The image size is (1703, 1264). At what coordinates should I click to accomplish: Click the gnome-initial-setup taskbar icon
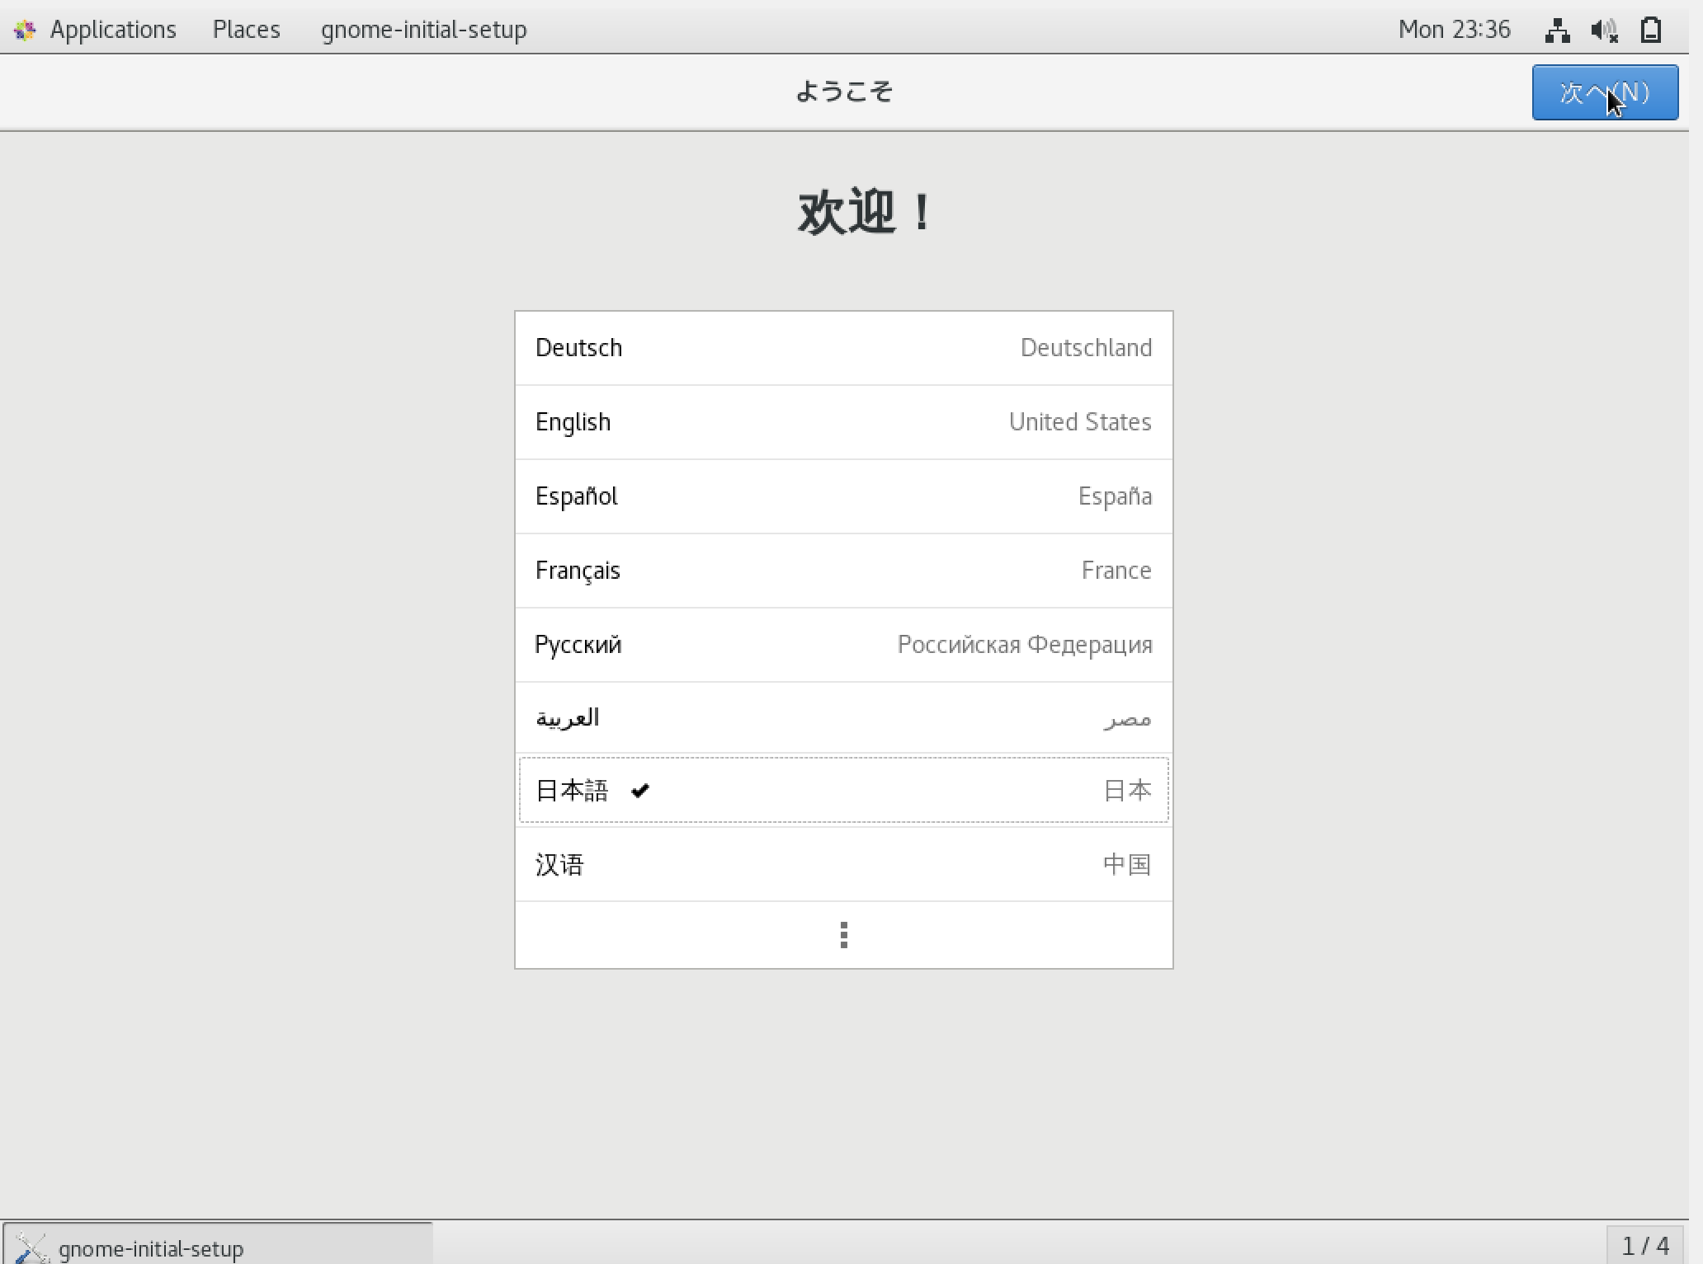(31, 1248)
